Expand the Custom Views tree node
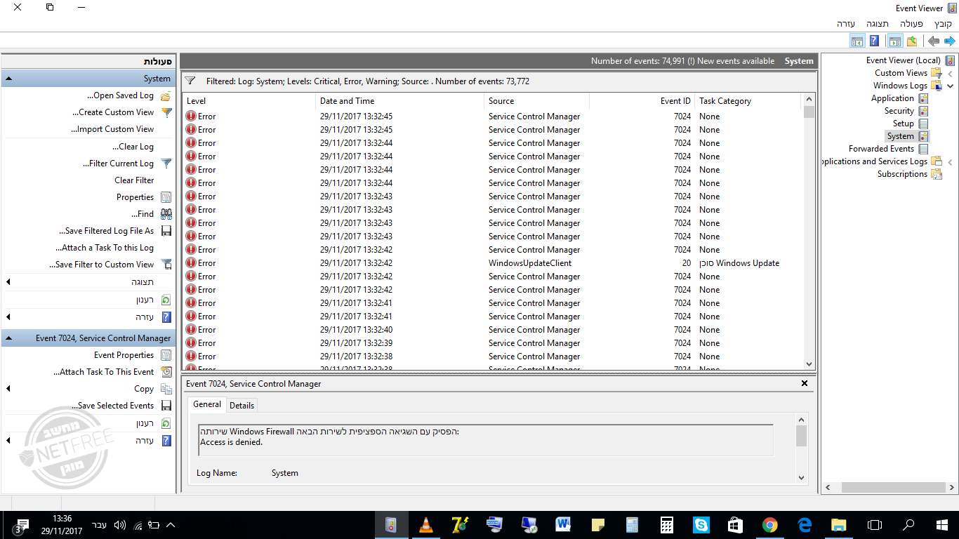This screenshot has height=539, width=959. (951, 73)
